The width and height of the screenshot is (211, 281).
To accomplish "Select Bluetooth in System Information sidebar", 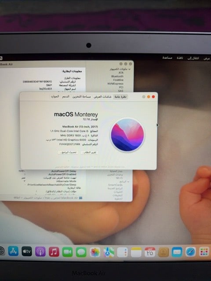I will tap(117, 76).
